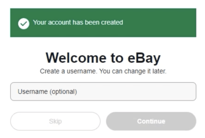Screen dimensions: 205x138
Task: Click the word "eBay" in the heading
Action: (144, 58)
